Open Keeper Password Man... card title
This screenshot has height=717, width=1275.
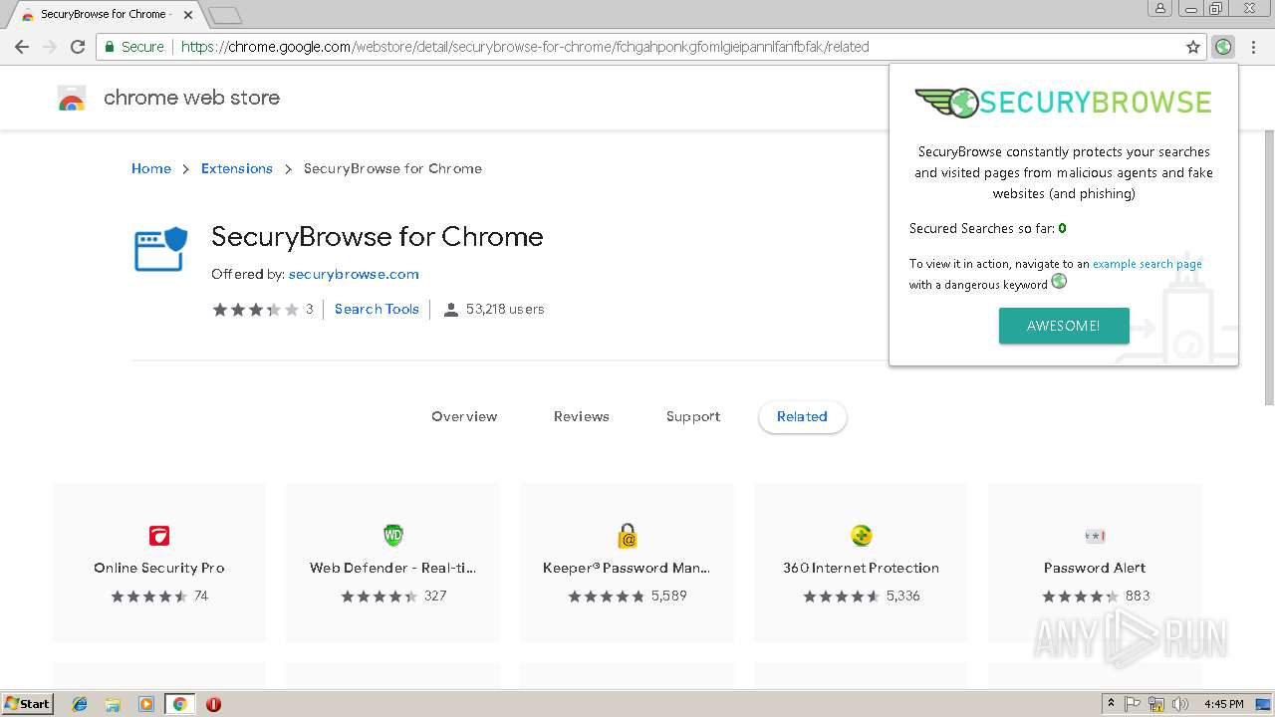point(627,568)
